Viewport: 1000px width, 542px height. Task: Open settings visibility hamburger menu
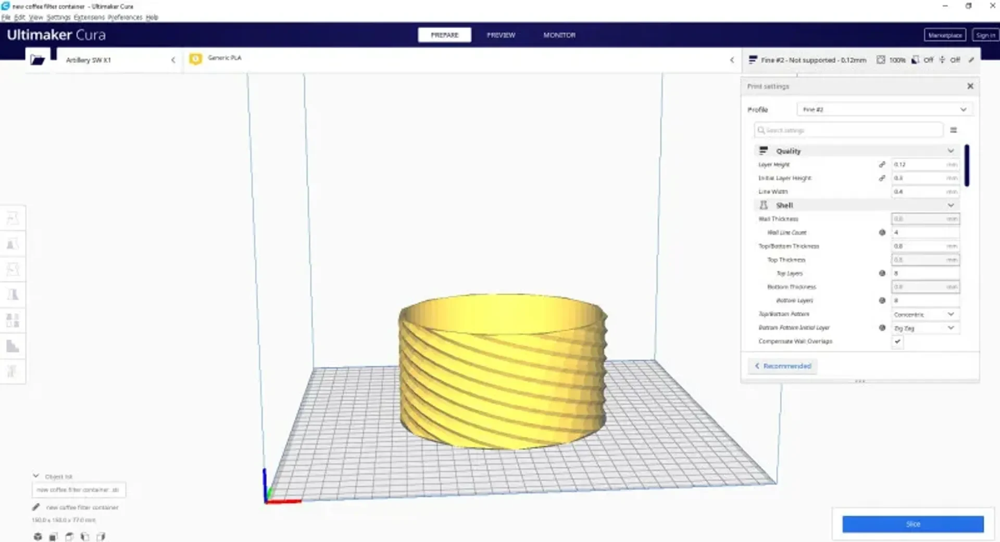point(954,130)
